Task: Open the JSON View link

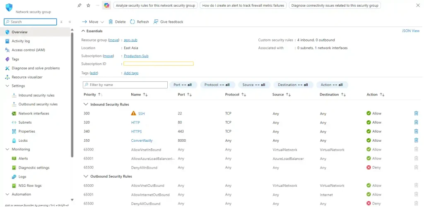Action: (x=410, y=31)
